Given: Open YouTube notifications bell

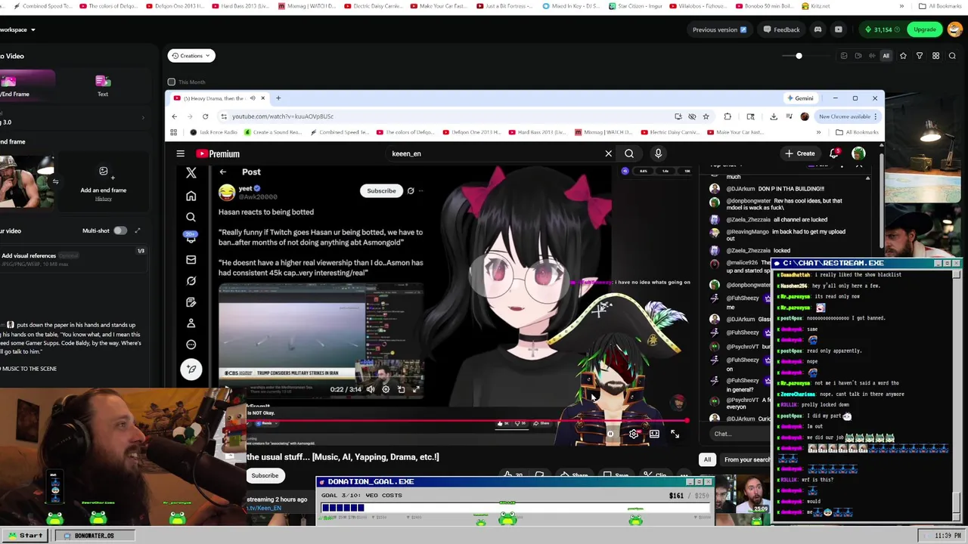Looking at the screenshot, I should coord(833,153).
